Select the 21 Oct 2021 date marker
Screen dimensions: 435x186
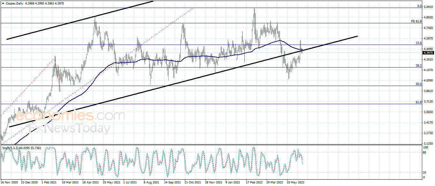coord(192,182)
